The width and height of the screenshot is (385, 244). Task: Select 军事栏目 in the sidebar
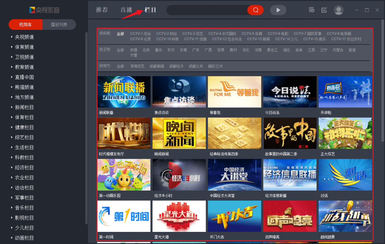24,198
